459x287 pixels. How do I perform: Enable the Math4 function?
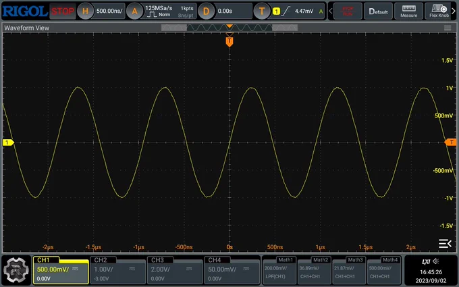[x=384, y=270]
